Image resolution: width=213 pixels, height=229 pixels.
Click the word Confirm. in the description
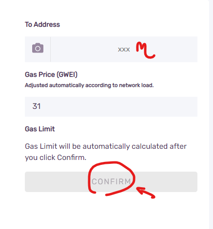[72, 158]
